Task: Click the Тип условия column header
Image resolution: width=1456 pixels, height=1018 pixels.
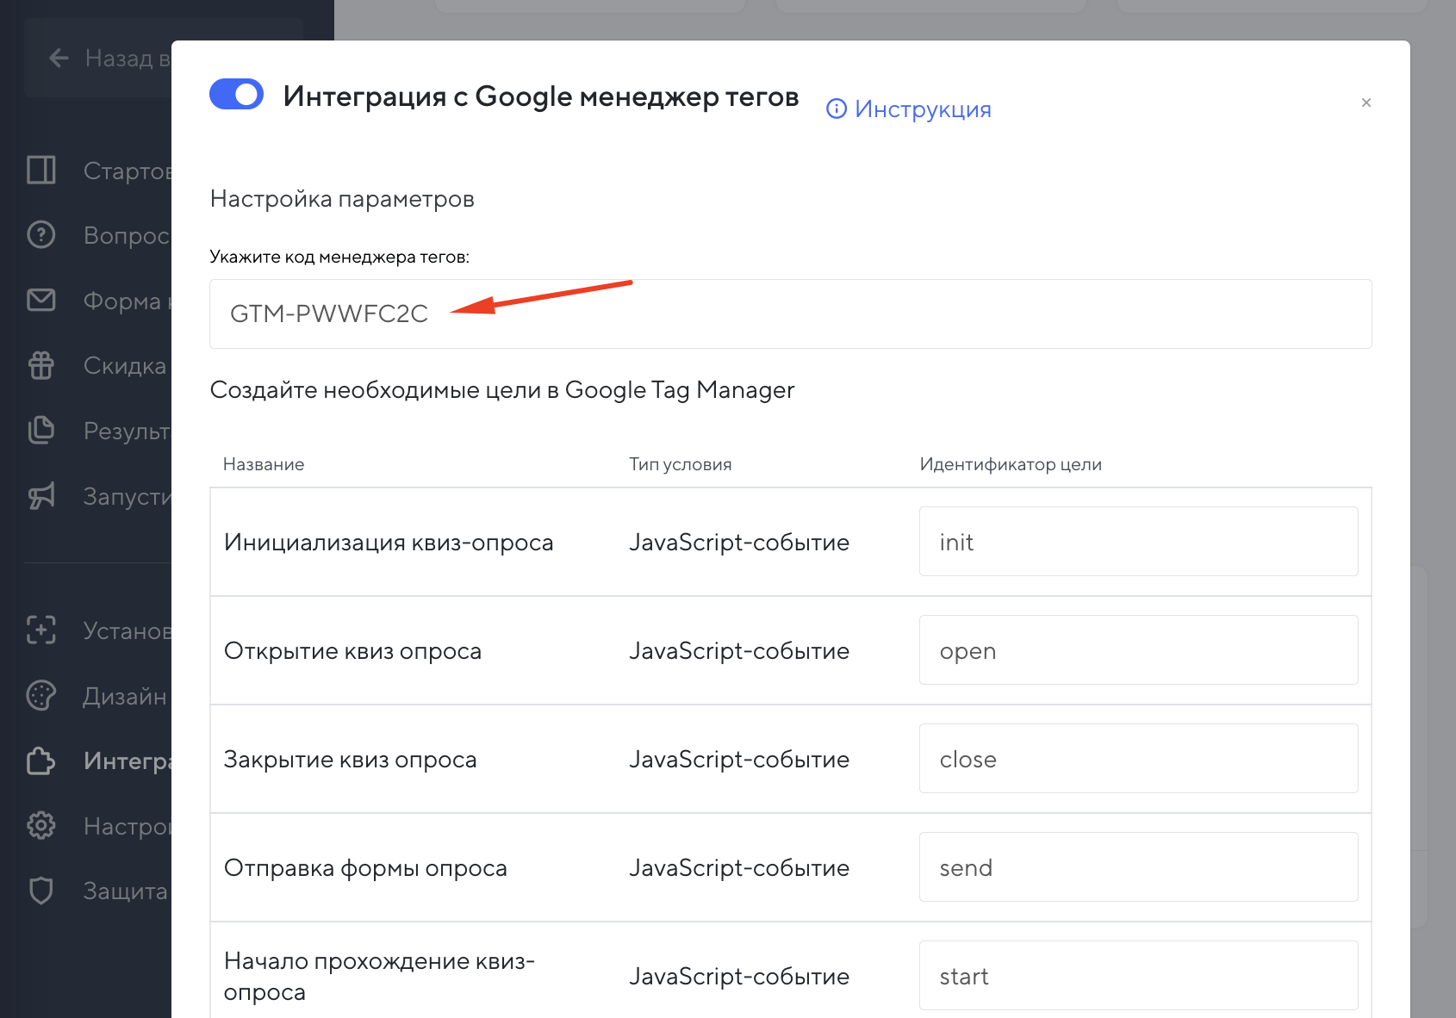Action: [681, 464]
